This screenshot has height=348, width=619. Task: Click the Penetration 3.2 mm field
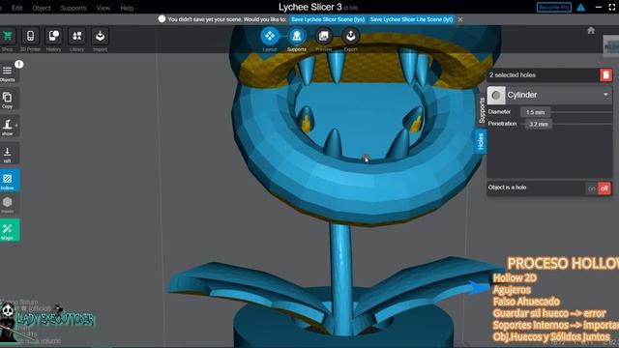pos(539,125)
